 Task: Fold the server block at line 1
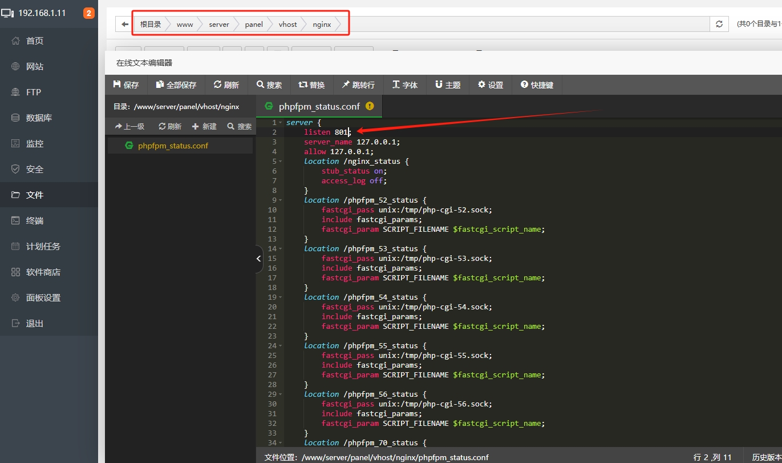(x=281, y=123)
